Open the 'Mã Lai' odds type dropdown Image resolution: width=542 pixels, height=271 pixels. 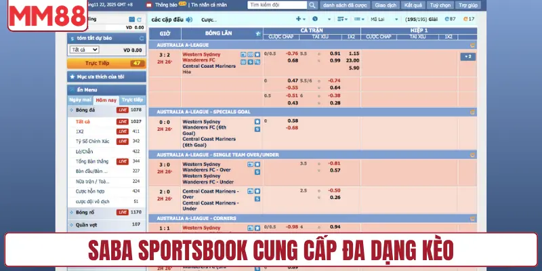click(384, 20)
